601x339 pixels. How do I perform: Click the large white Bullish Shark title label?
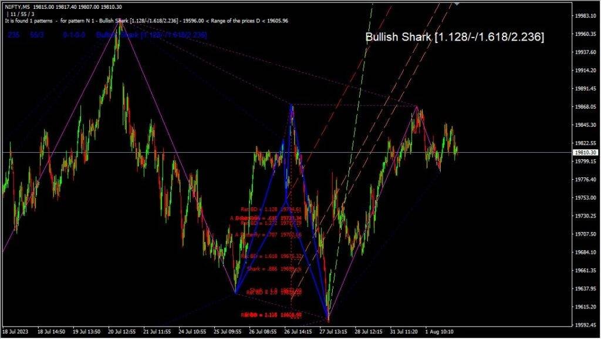(455, 37)
